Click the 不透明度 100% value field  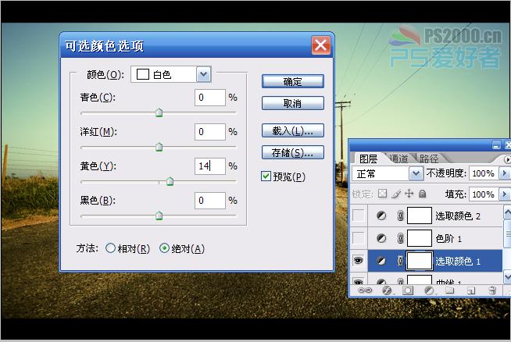(x=484, y=173)
